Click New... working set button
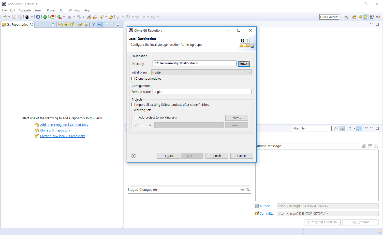Image resolution: width=383 pixels, height=235 pixels. (x=237, y=118)
